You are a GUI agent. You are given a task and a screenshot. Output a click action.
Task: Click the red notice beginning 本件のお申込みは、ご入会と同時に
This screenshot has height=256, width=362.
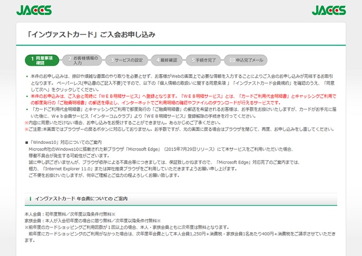pos(183,100)
